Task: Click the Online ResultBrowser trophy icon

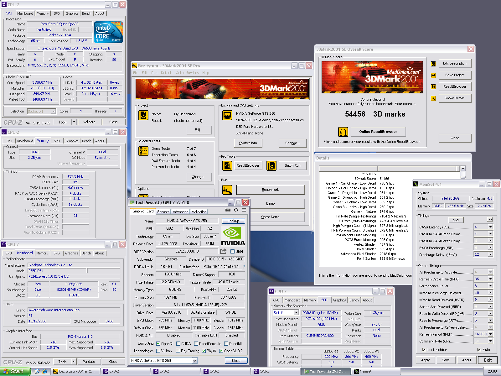Action: tap(343, 132)
